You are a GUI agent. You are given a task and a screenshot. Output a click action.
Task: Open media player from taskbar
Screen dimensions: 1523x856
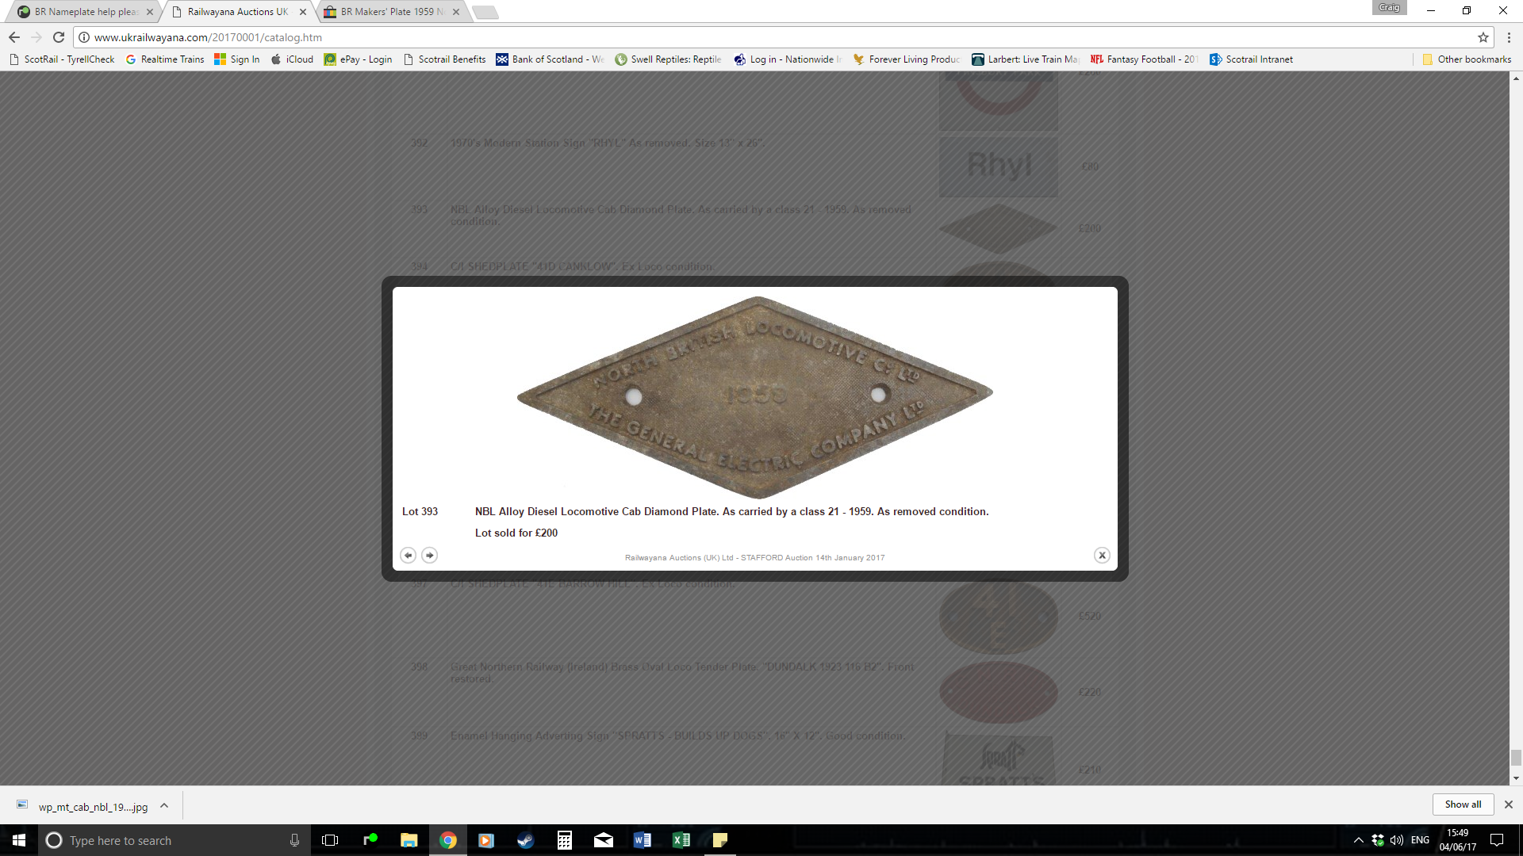pos(486,840)
